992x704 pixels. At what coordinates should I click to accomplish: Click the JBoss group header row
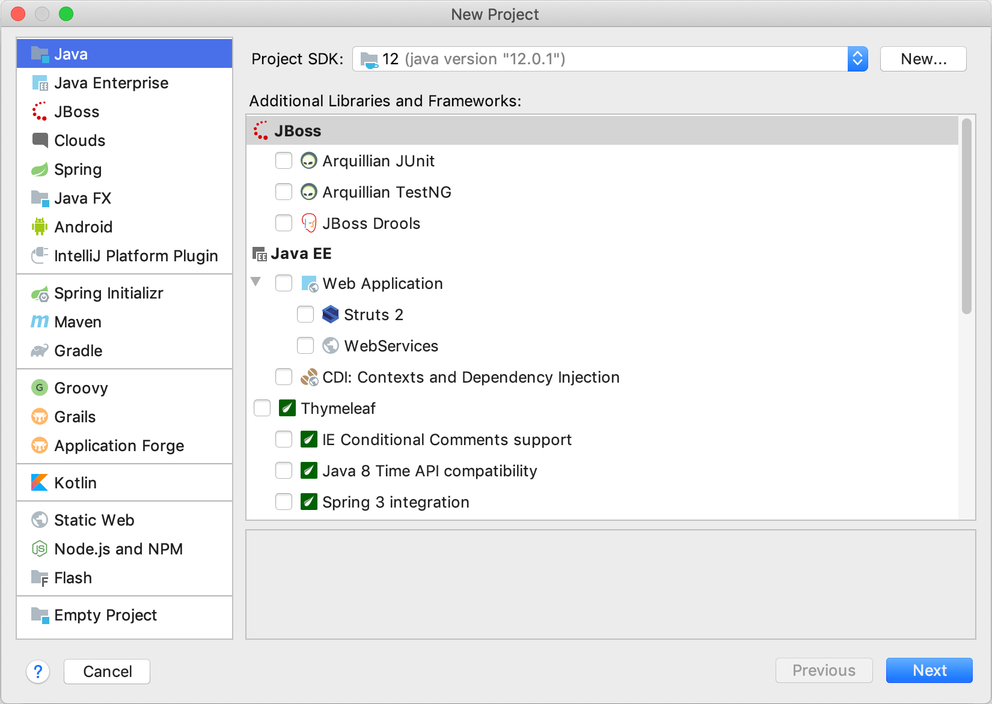point(602,130)
